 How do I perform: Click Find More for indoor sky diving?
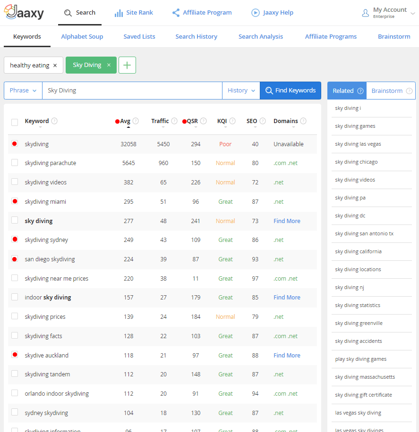(x=287, y=298)
